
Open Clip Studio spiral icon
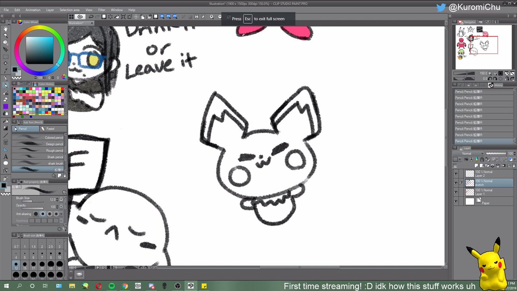pyautogui.click(x=80, y=17)
